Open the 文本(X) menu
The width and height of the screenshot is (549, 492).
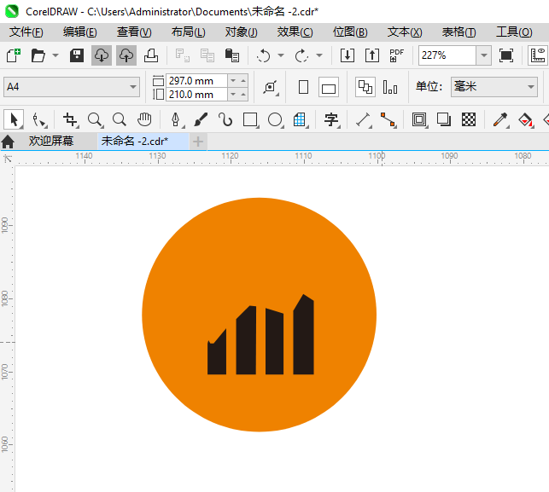tap(405, 32)
